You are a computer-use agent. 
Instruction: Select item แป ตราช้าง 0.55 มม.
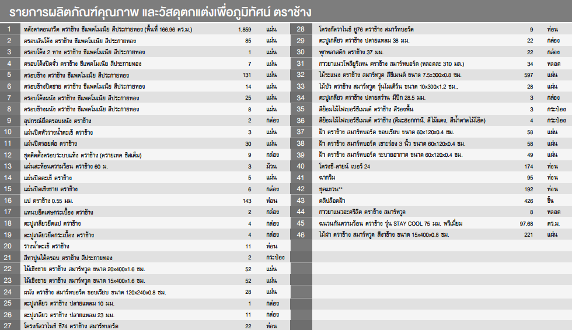pyautogui.click(x=48, y=201)
